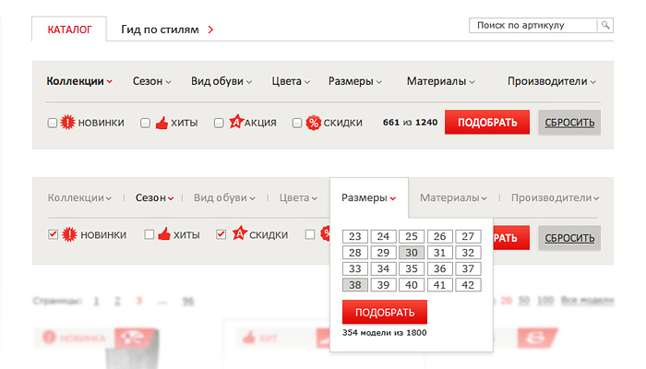Click in the Поиск по артикулу field
Viewport: 646px width, 369px height.
pyautogui.click(x=533, y=25)
